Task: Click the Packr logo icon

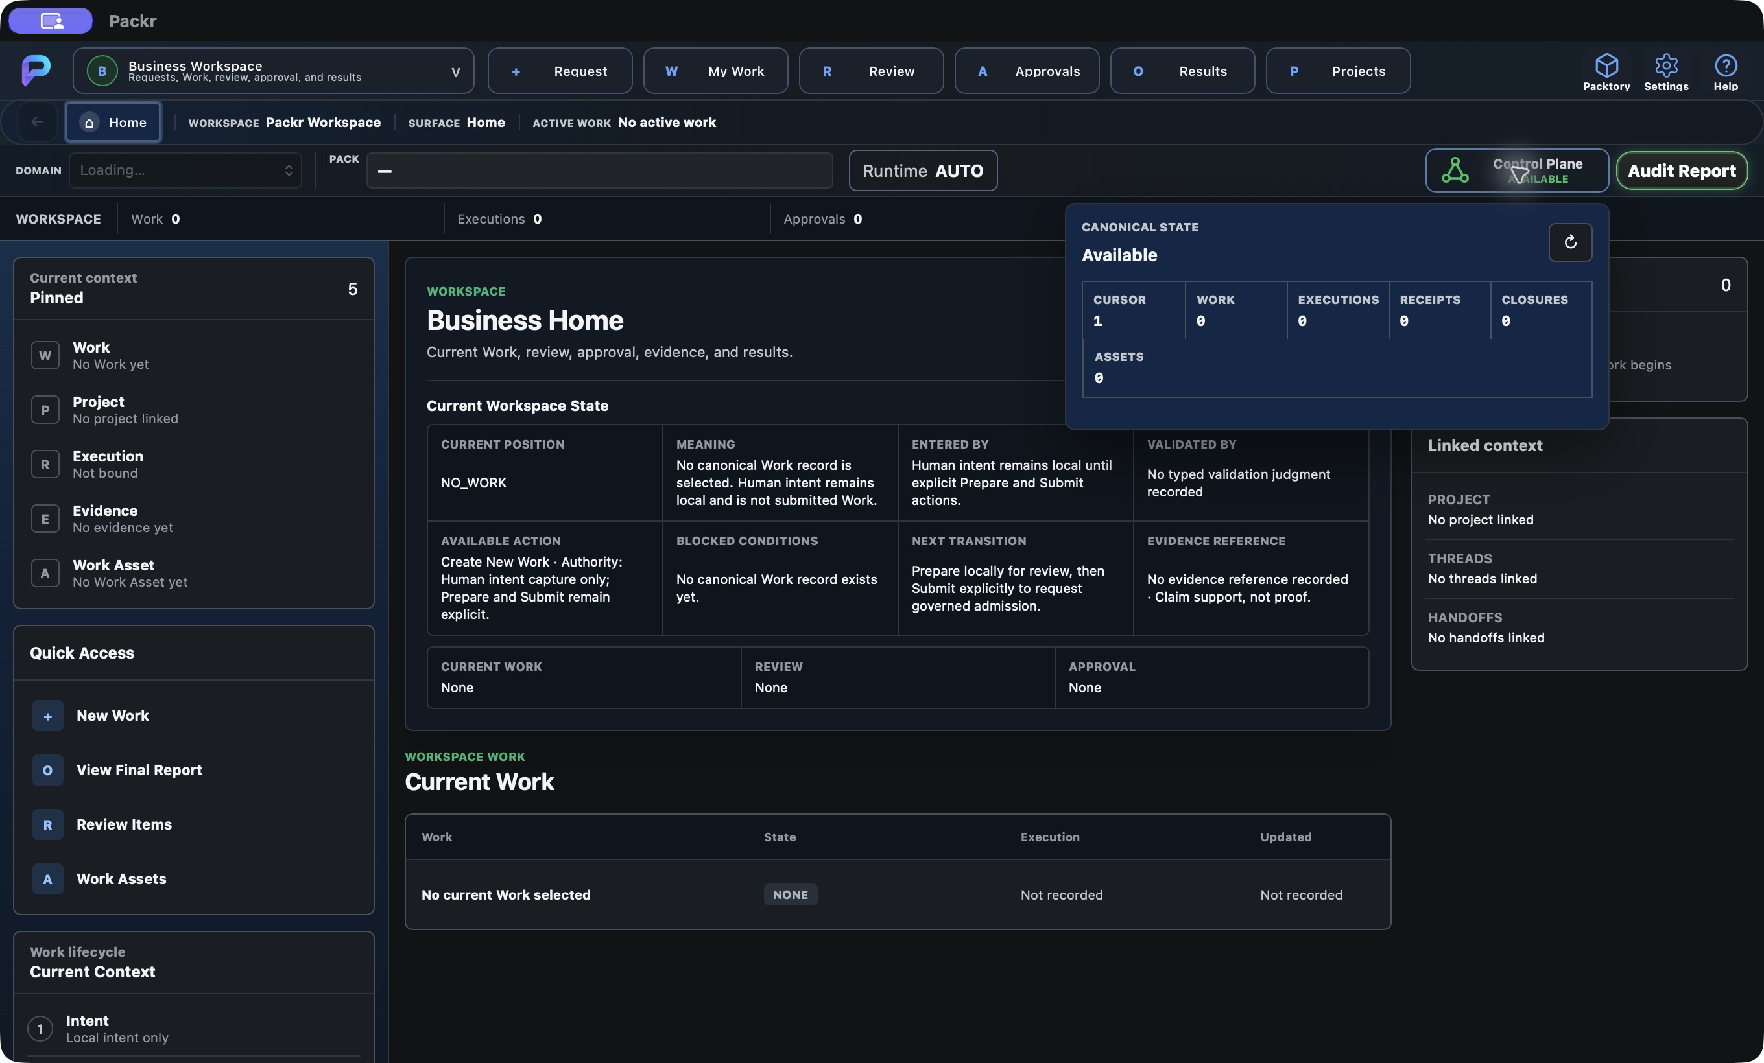Action: pos(36,70)
